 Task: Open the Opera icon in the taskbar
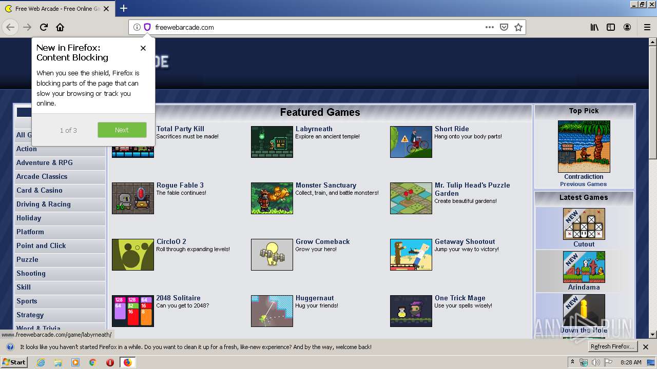[x=110, y=362]
